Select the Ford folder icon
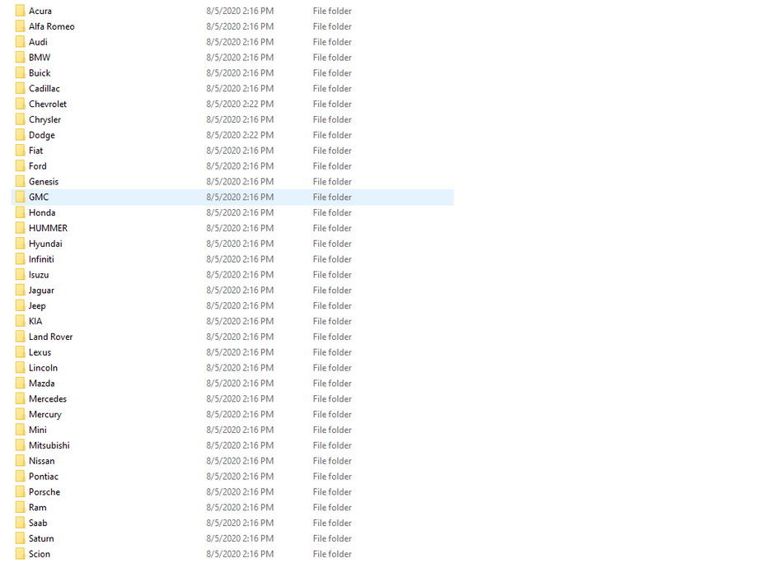Viewport: 782px width, 563px height. (20, 165)
